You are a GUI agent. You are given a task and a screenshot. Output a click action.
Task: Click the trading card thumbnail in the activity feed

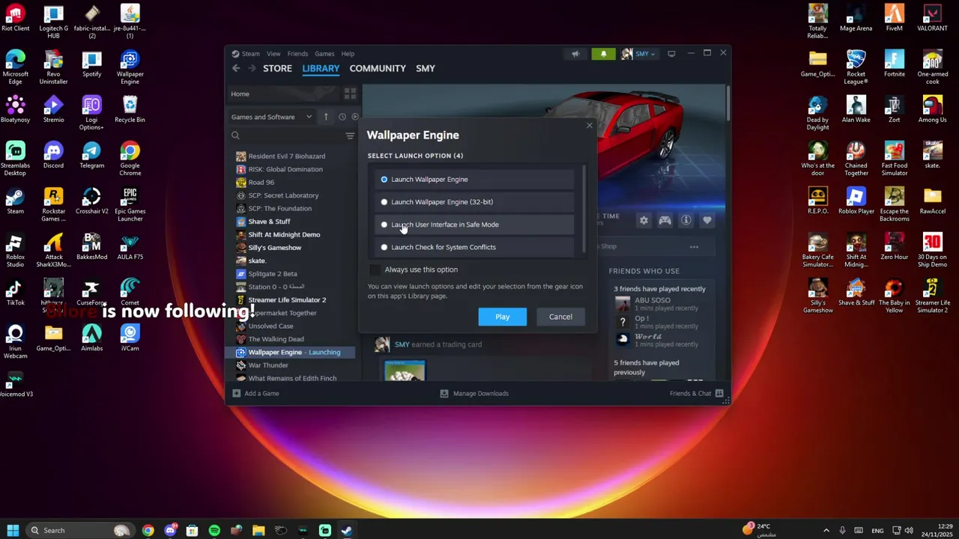point(405,371)
